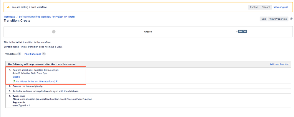The height and width of the screenshot is (117, 294).
Task: Click Add post function link
Action: (279, 64)
